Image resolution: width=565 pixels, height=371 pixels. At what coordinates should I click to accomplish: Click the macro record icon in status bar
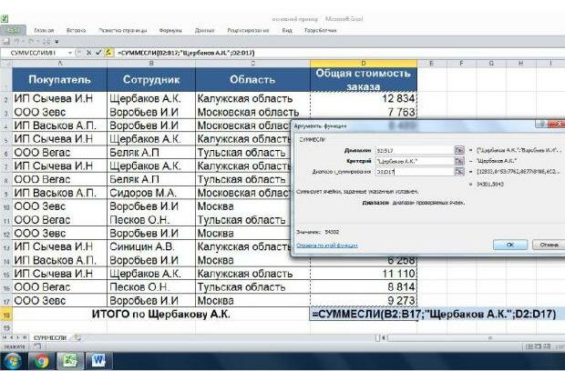pos(37,346)
